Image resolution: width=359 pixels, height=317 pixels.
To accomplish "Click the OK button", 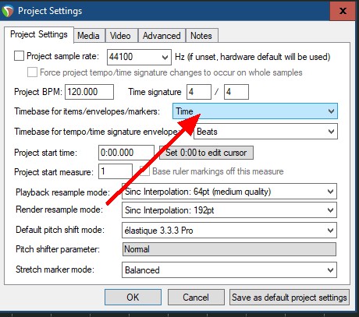I will coord(133,298).
